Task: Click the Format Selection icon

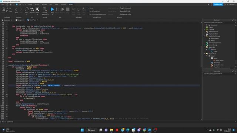Action: (x=45, y=9)
